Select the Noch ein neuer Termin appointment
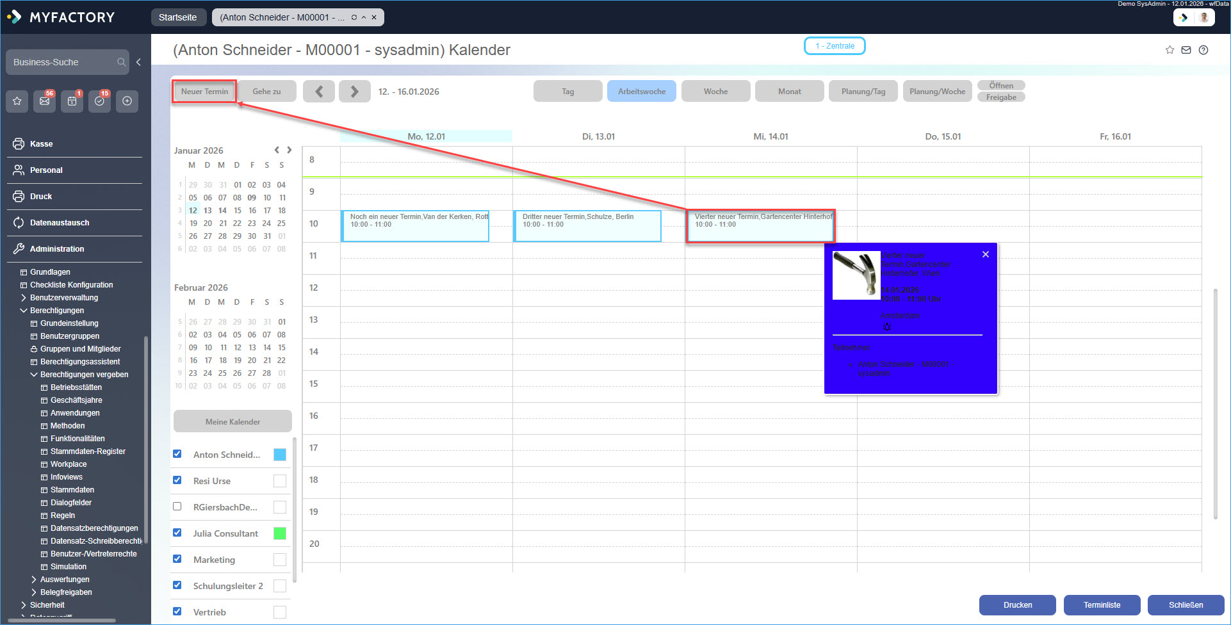 [x=415, y=226]
